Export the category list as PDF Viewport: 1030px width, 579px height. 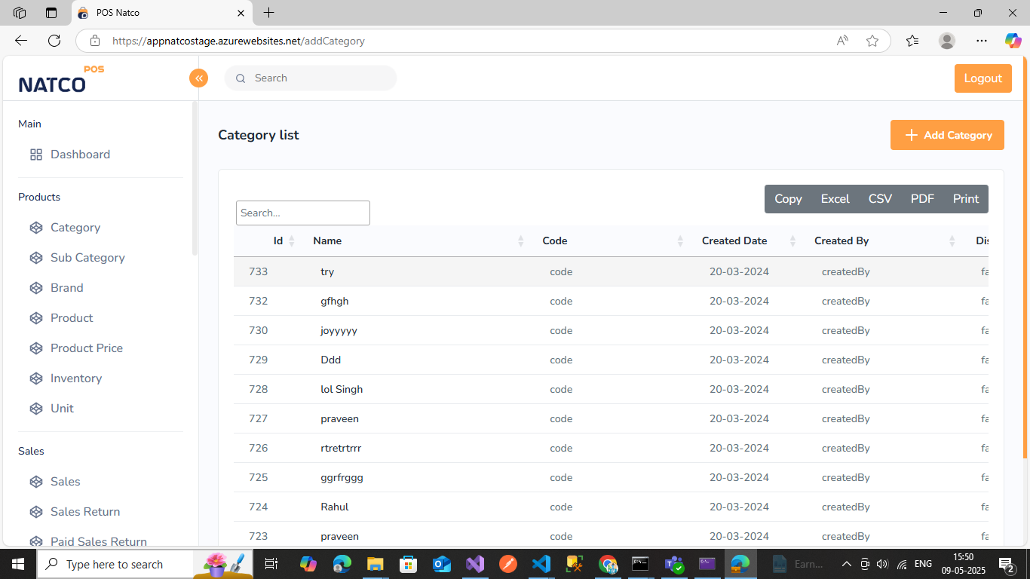(922, 199)
